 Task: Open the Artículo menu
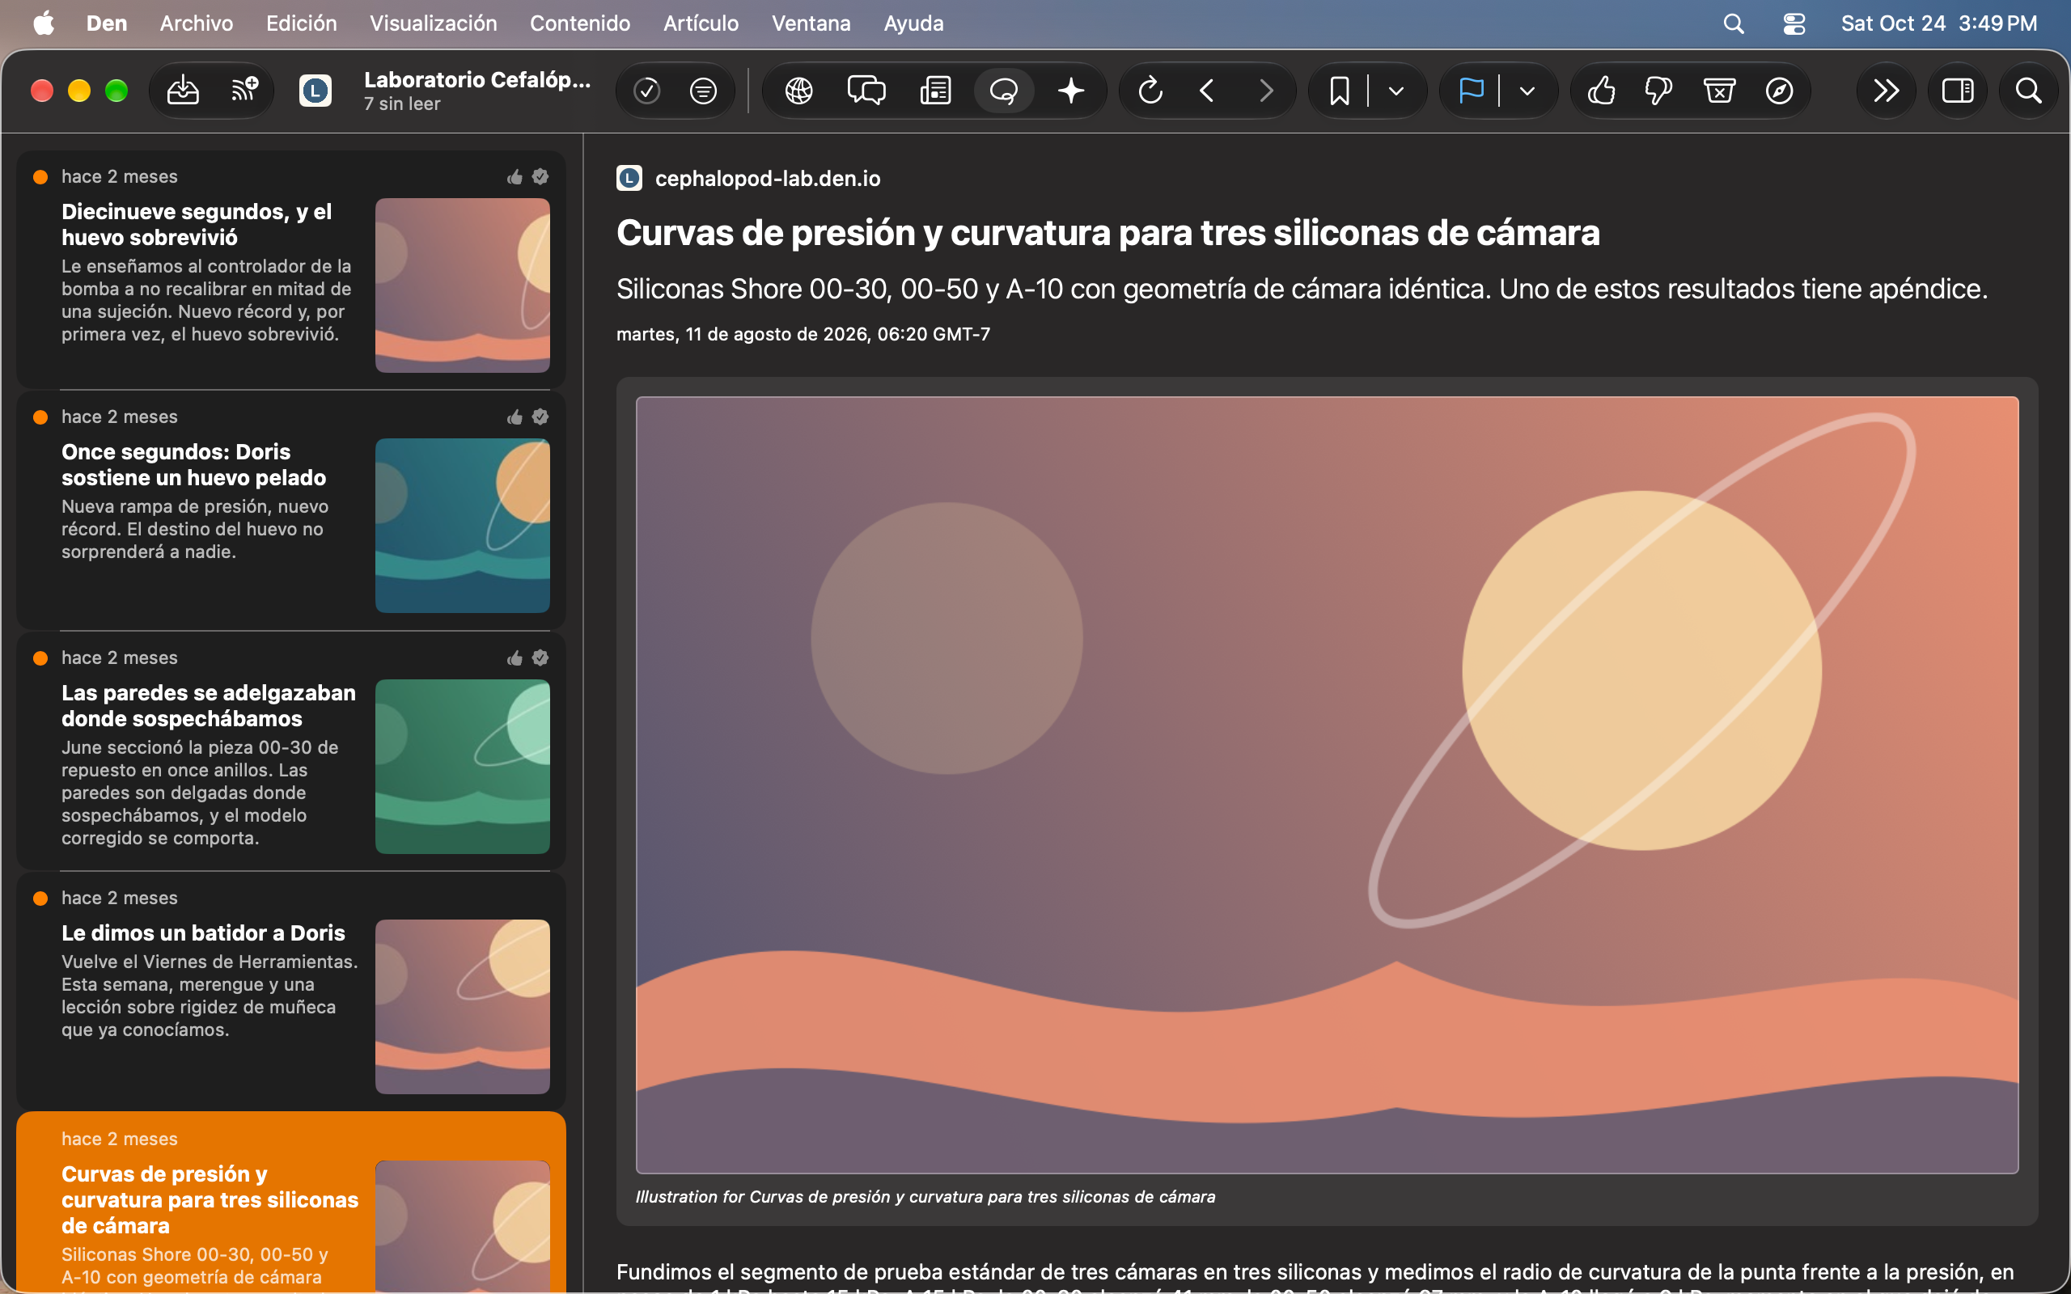click(x=701, y=23)
